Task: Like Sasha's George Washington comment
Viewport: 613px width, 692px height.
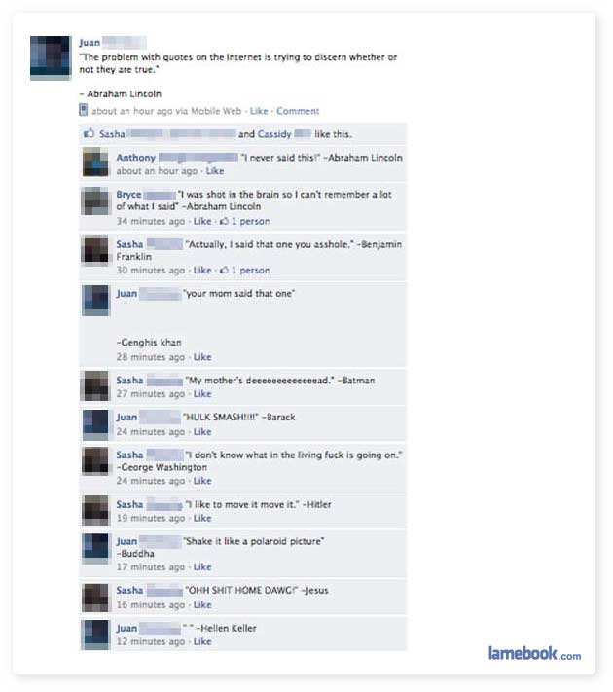Action: pyautogui.click(x=202, y=481)
